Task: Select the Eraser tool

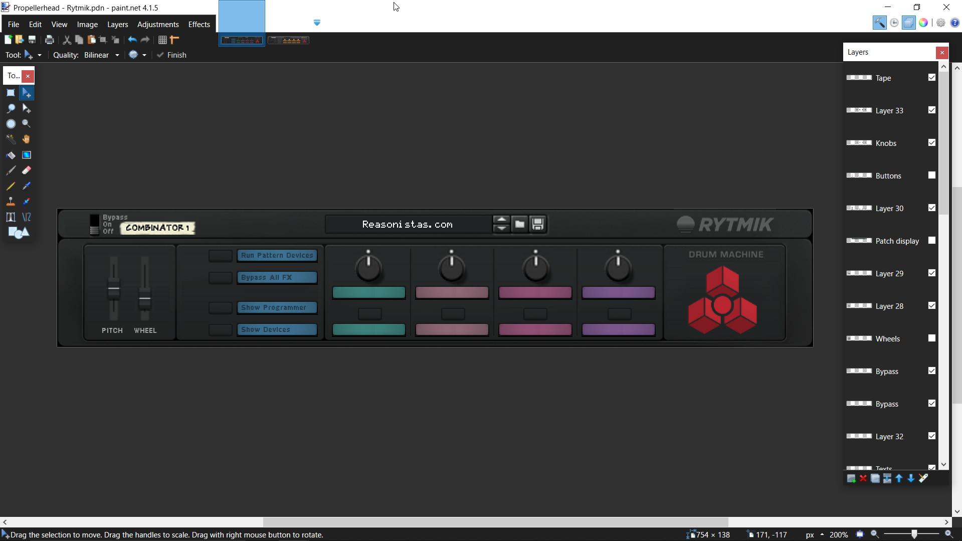Action: pyautogui.click(x=27, y=170)
